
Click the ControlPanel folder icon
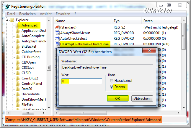click(17, 84)
